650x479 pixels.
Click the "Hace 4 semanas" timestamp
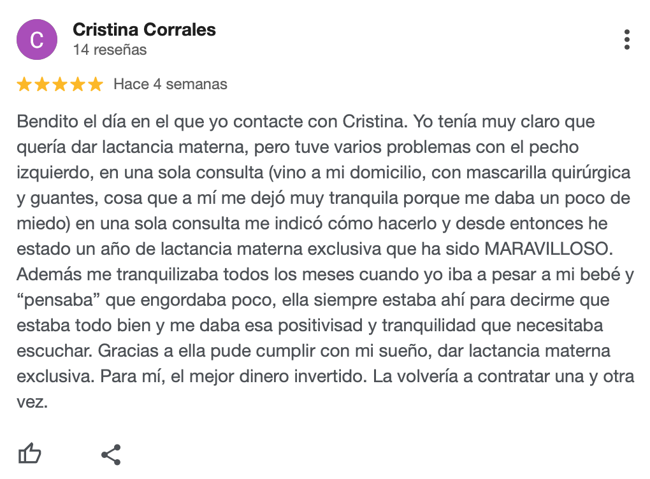(x=170, y=84)
